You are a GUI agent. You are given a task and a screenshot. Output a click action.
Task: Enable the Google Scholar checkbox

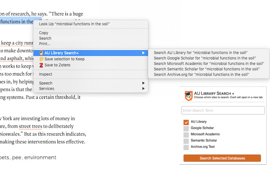tap(186, 128)
